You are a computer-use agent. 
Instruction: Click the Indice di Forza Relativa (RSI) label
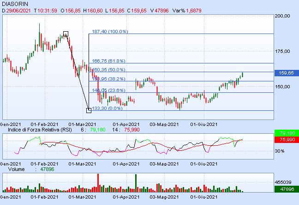click(x=40, y=130)
